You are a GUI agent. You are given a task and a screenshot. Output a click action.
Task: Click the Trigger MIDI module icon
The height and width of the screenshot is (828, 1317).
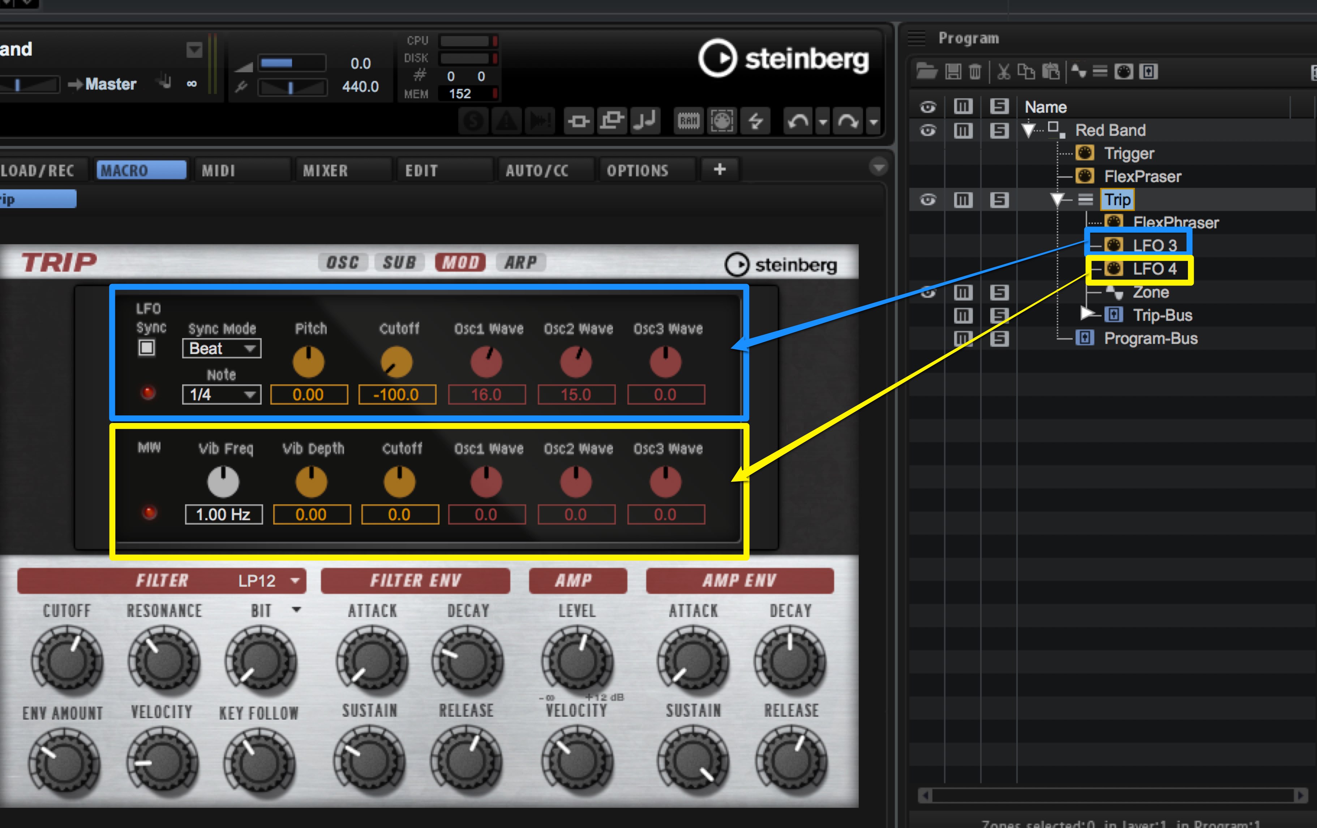tap(1085, 153)
